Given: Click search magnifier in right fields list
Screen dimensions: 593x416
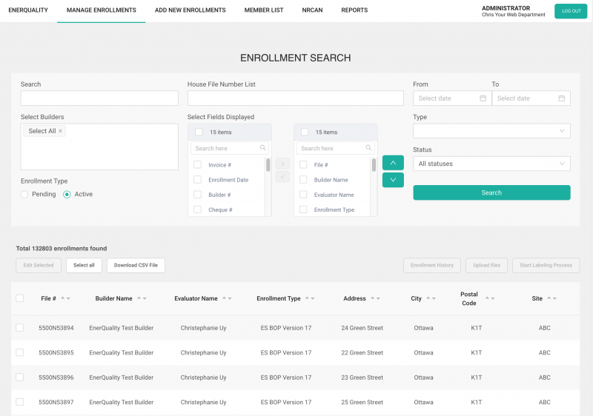Looking at the screenshot, I should (368, 148).
